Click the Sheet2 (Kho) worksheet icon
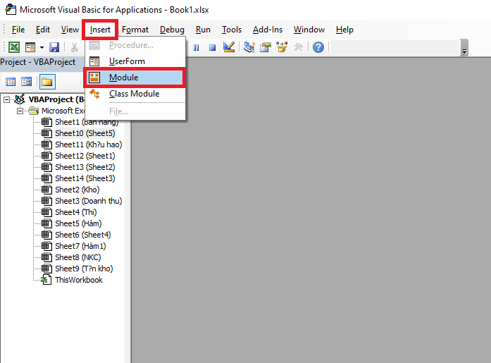This screenshot has height=363, width=491. 46,190
